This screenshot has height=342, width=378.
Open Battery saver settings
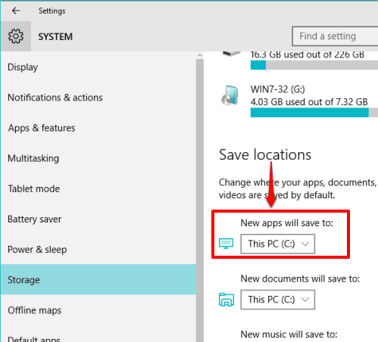[98, 219]
